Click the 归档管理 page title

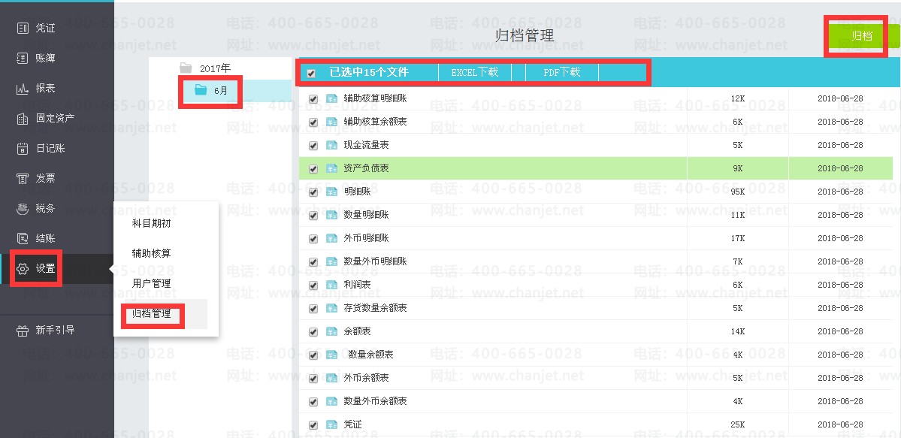pos(525,35)
